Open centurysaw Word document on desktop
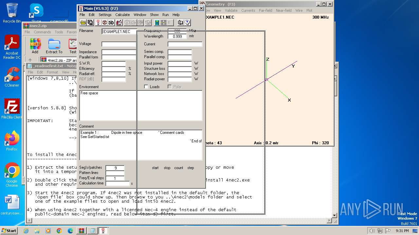 [x=12, y=205]
